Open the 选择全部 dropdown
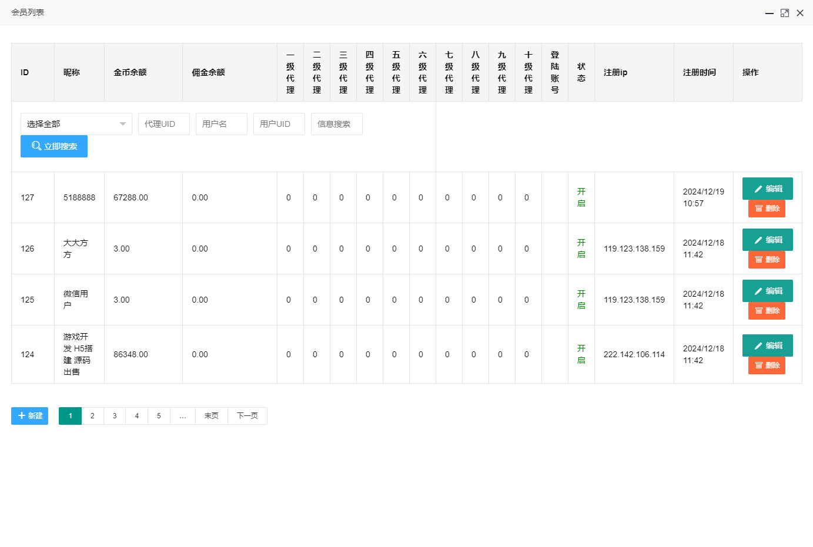Image resolution: width=813 pixels, height=547 pixels. click(x=76, y=124)
